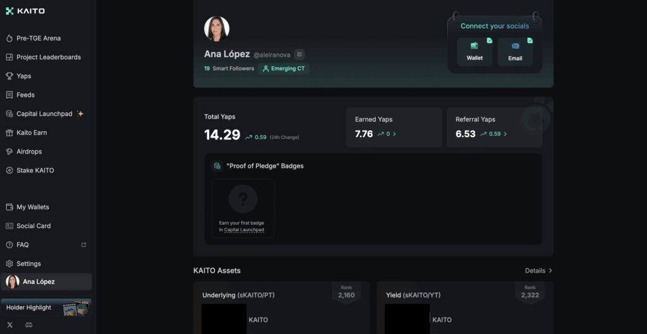This screenshot has height=334, width=647.
Task: Click the "Proof of Pledge" badges icon
Action: coord(217,166)
